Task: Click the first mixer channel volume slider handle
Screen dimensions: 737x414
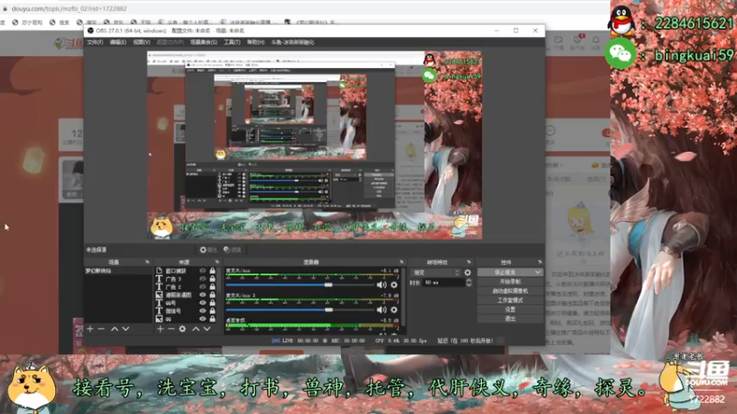Action: click(x=329, y=285)
